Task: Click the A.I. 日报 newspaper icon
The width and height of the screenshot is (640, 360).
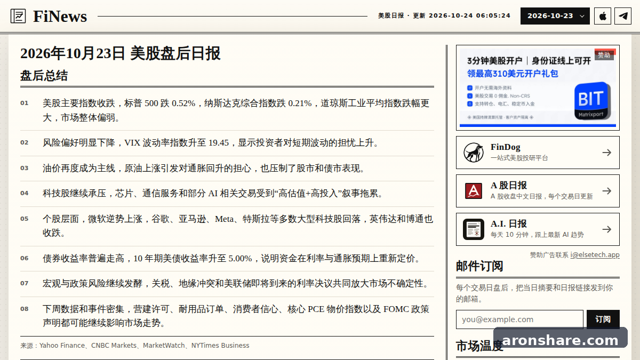Action: point(474,229)
